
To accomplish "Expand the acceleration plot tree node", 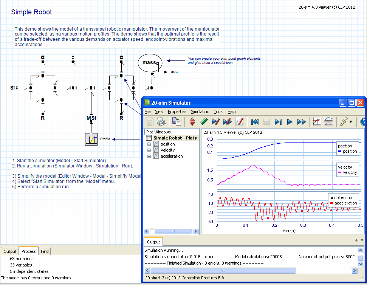I will [149, 156].
